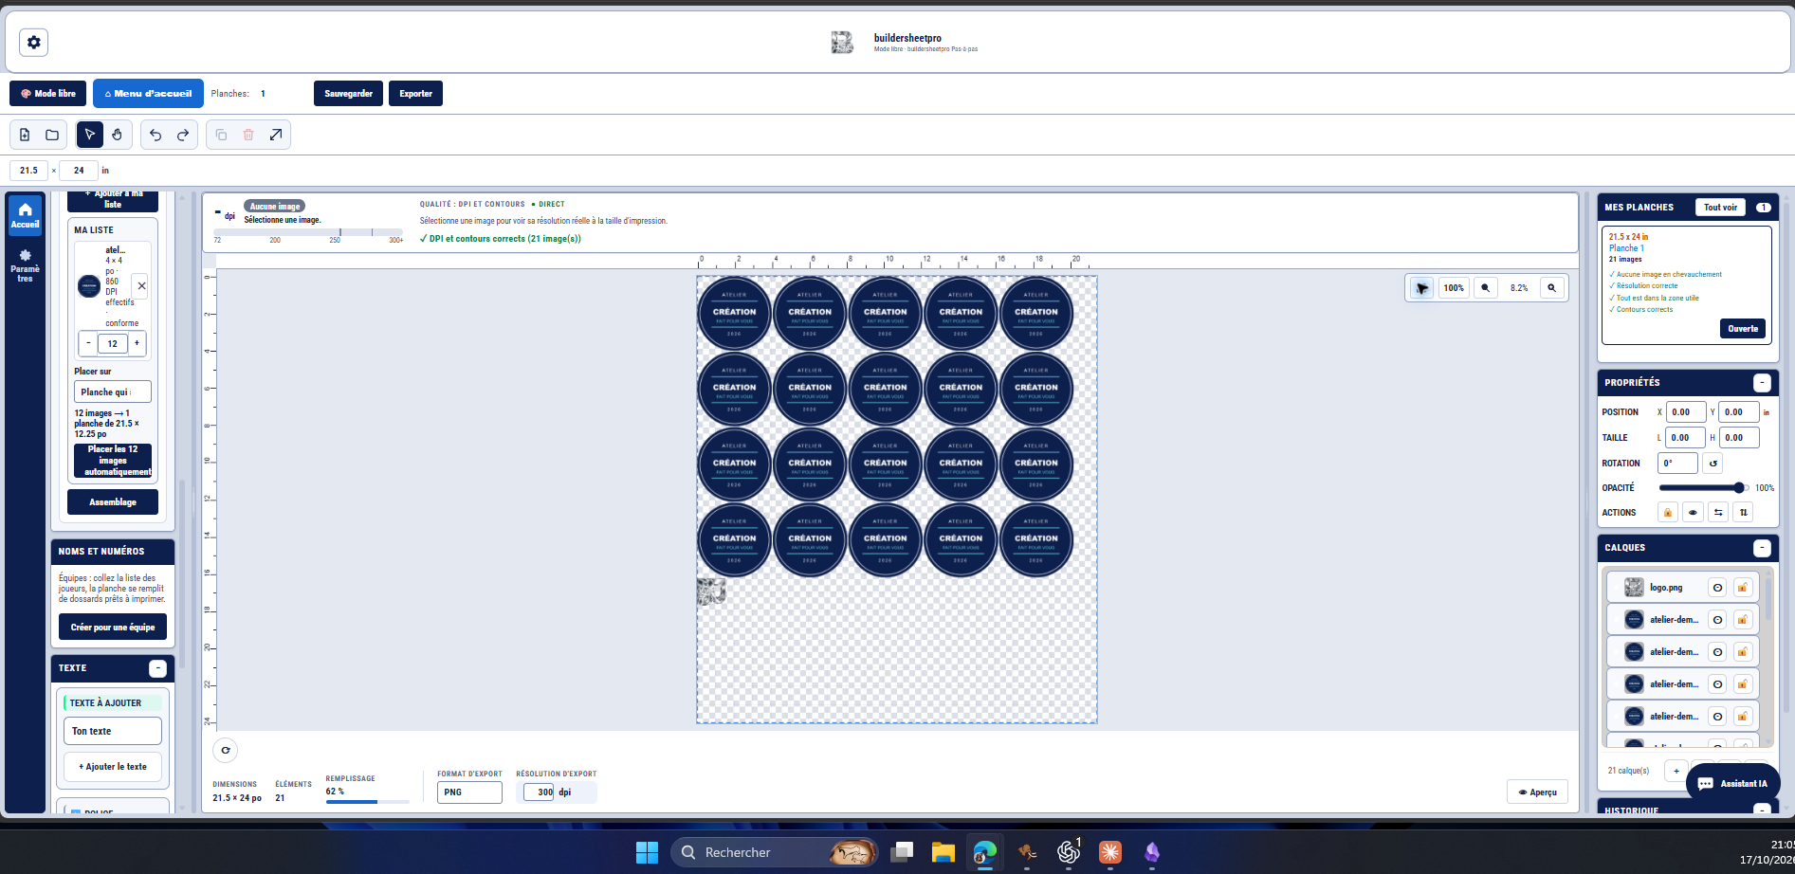The width and height of the screenshot is (1795, 874).
Task: Create a new file from toolbar
Action: [x=25, y=135]
